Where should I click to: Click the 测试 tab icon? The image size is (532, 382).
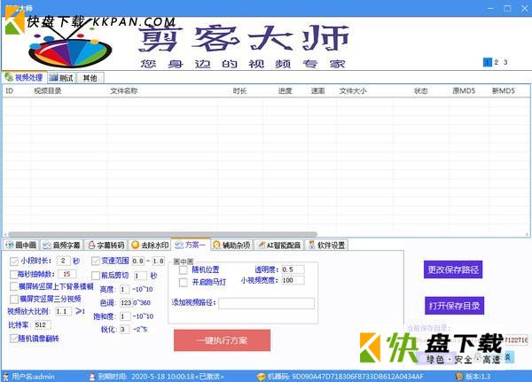coord(53,78)
